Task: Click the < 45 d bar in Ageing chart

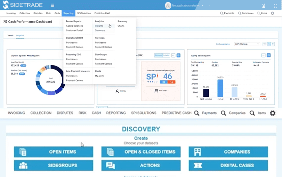Action: pyautogui.click(x=220, y=88)
